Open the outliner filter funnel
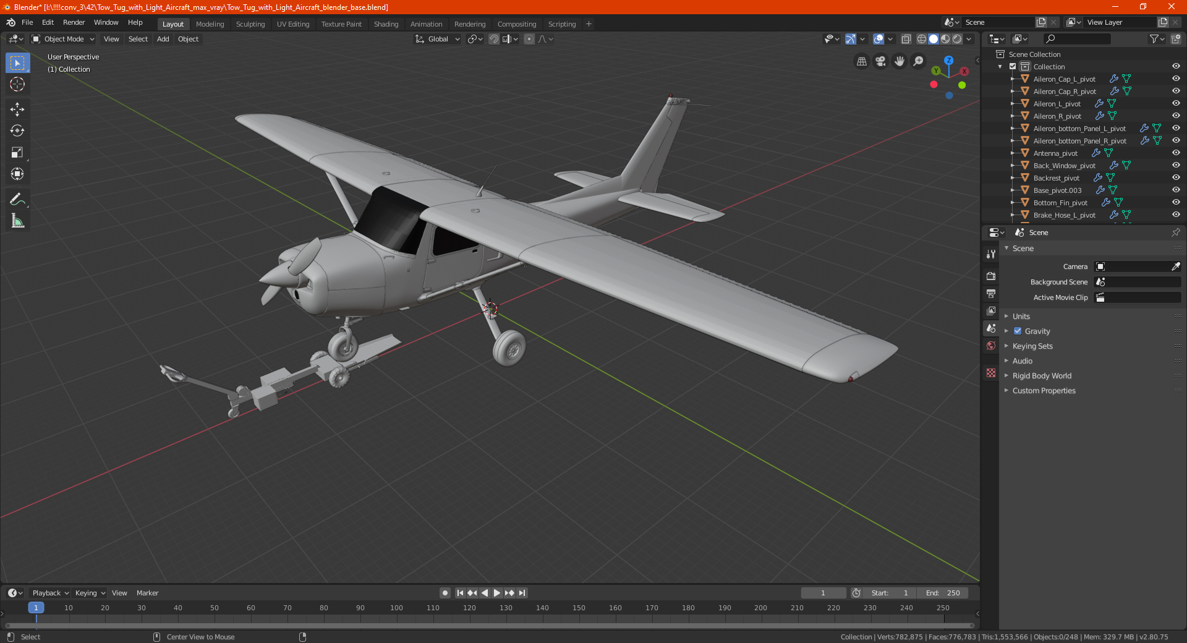The height and width of the screenshot is (643, 1187). [1157, 39]
